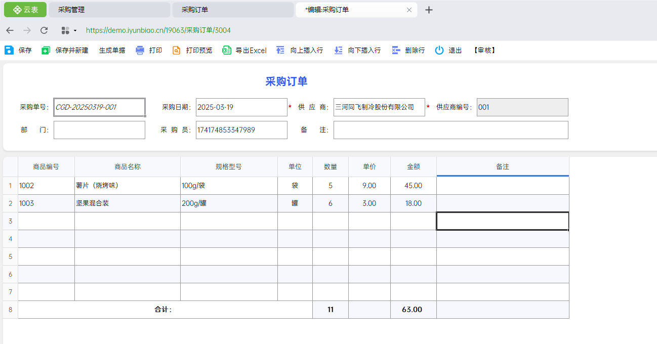657x344 pixels.
Task: Click the 打印 printer icon
Action: coord(140,50)
